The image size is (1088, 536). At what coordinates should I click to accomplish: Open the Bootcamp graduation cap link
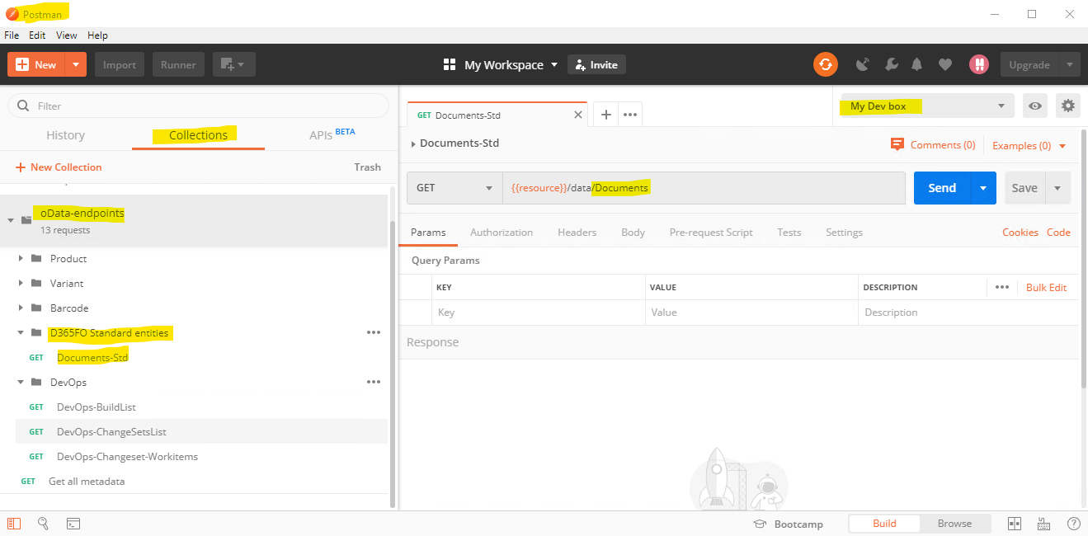[x=789, y=524]
